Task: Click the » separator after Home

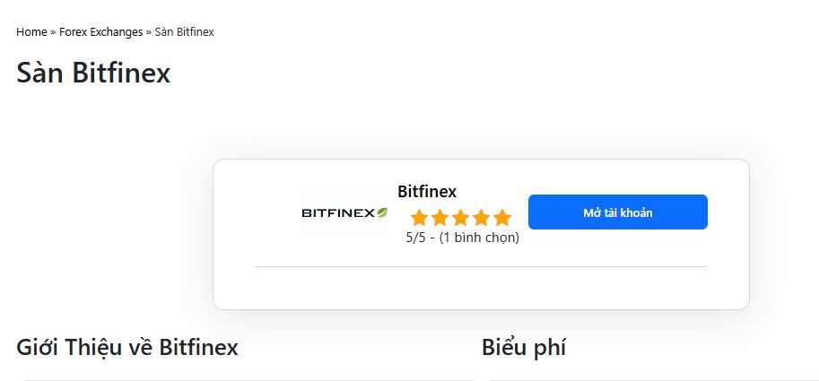Action: tap(53, 32)
